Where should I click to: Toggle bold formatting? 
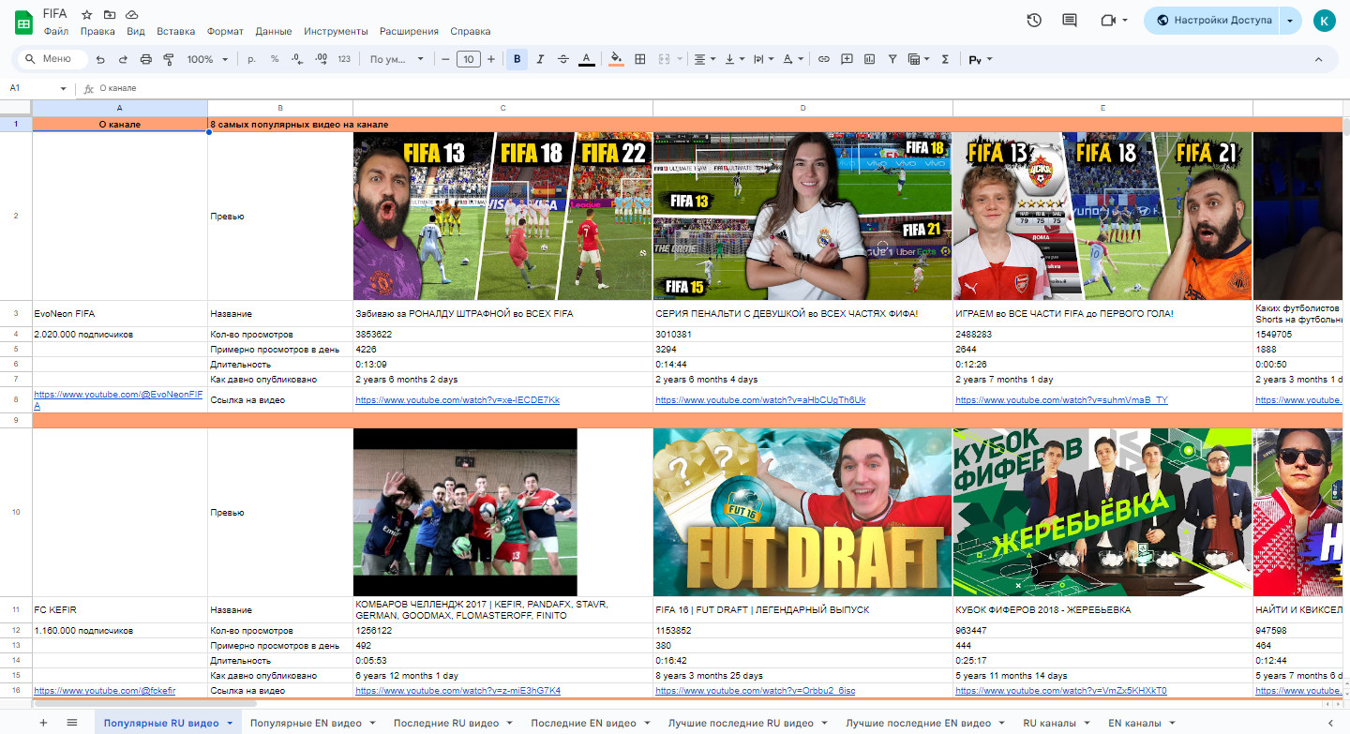coord(517,59)
